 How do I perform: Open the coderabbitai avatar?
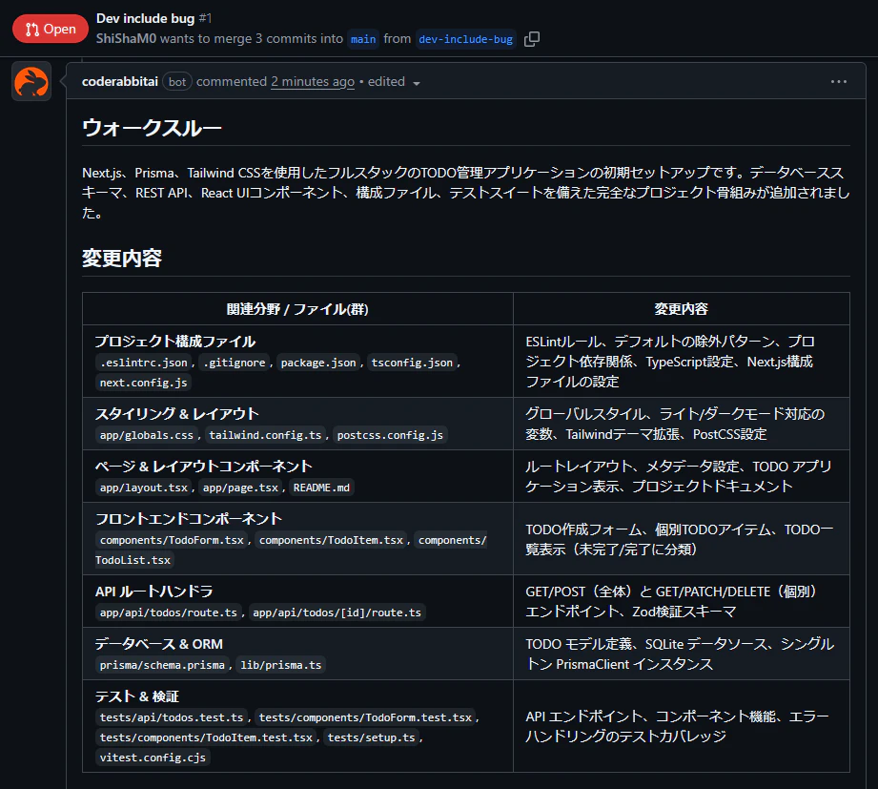[x=31, y=82]
